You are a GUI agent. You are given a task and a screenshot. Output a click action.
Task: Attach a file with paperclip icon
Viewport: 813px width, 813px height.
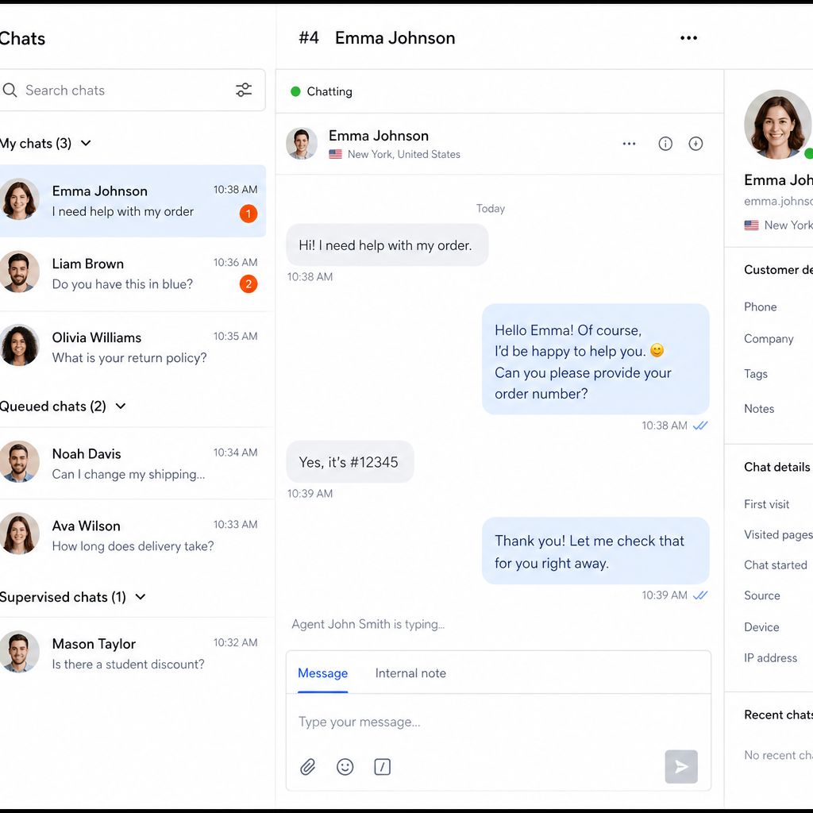pyautogui.click(x=307, y=766)
